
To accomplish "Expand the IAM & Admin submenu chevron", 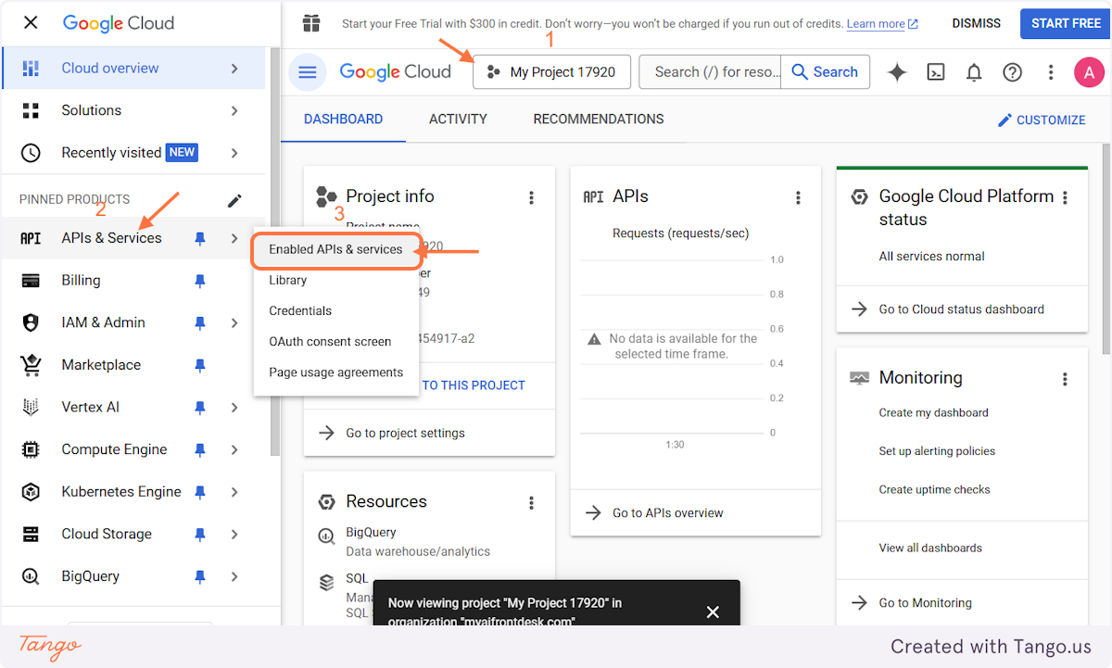I will [x=234, y=322].
